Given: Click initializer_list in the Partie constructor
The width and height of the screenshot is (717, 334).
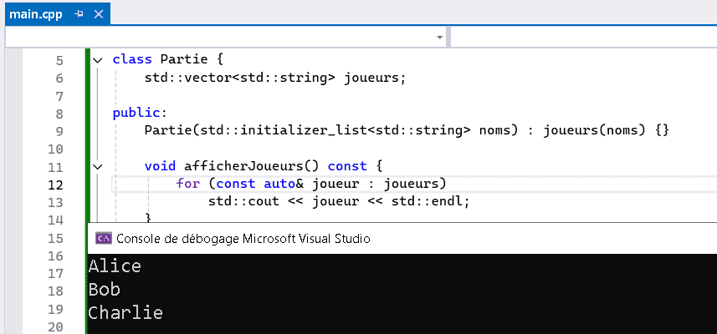Looking at the screenshot, I should click(x=304, y=131).
